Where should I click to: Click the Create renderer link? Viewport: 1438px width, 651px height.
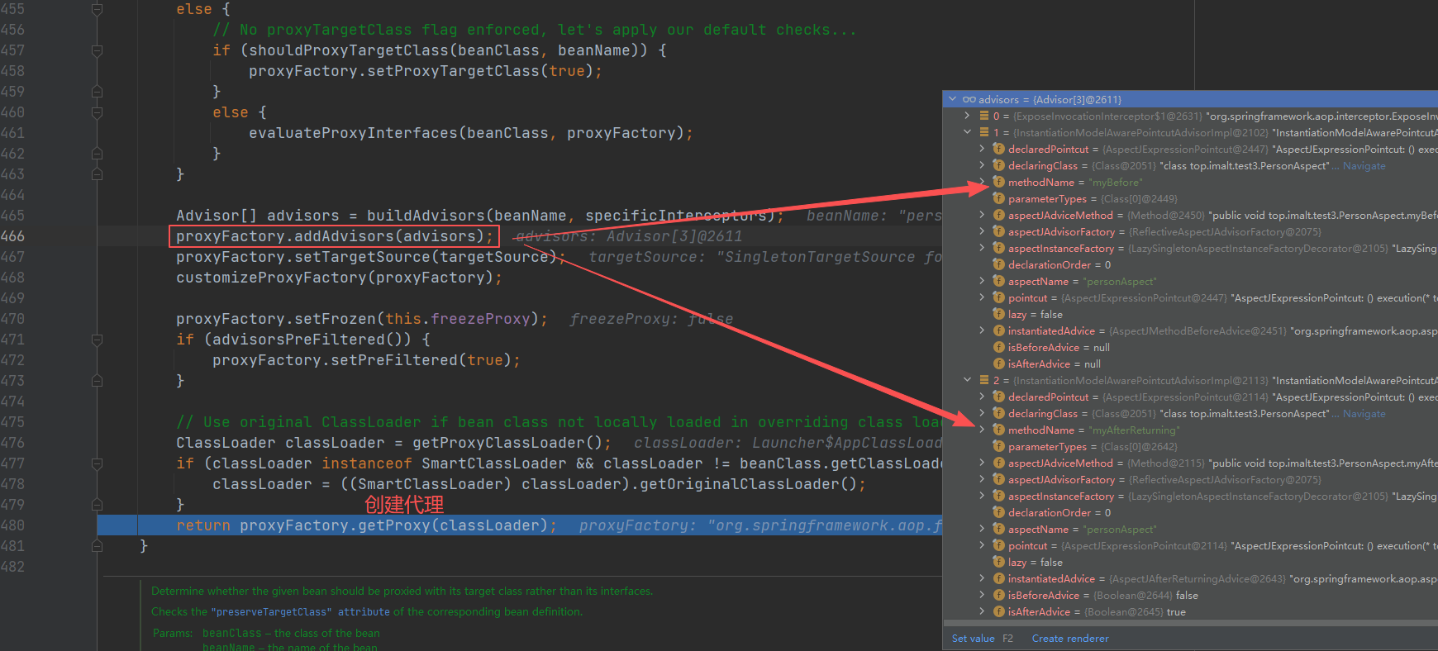coord(1069,639)
